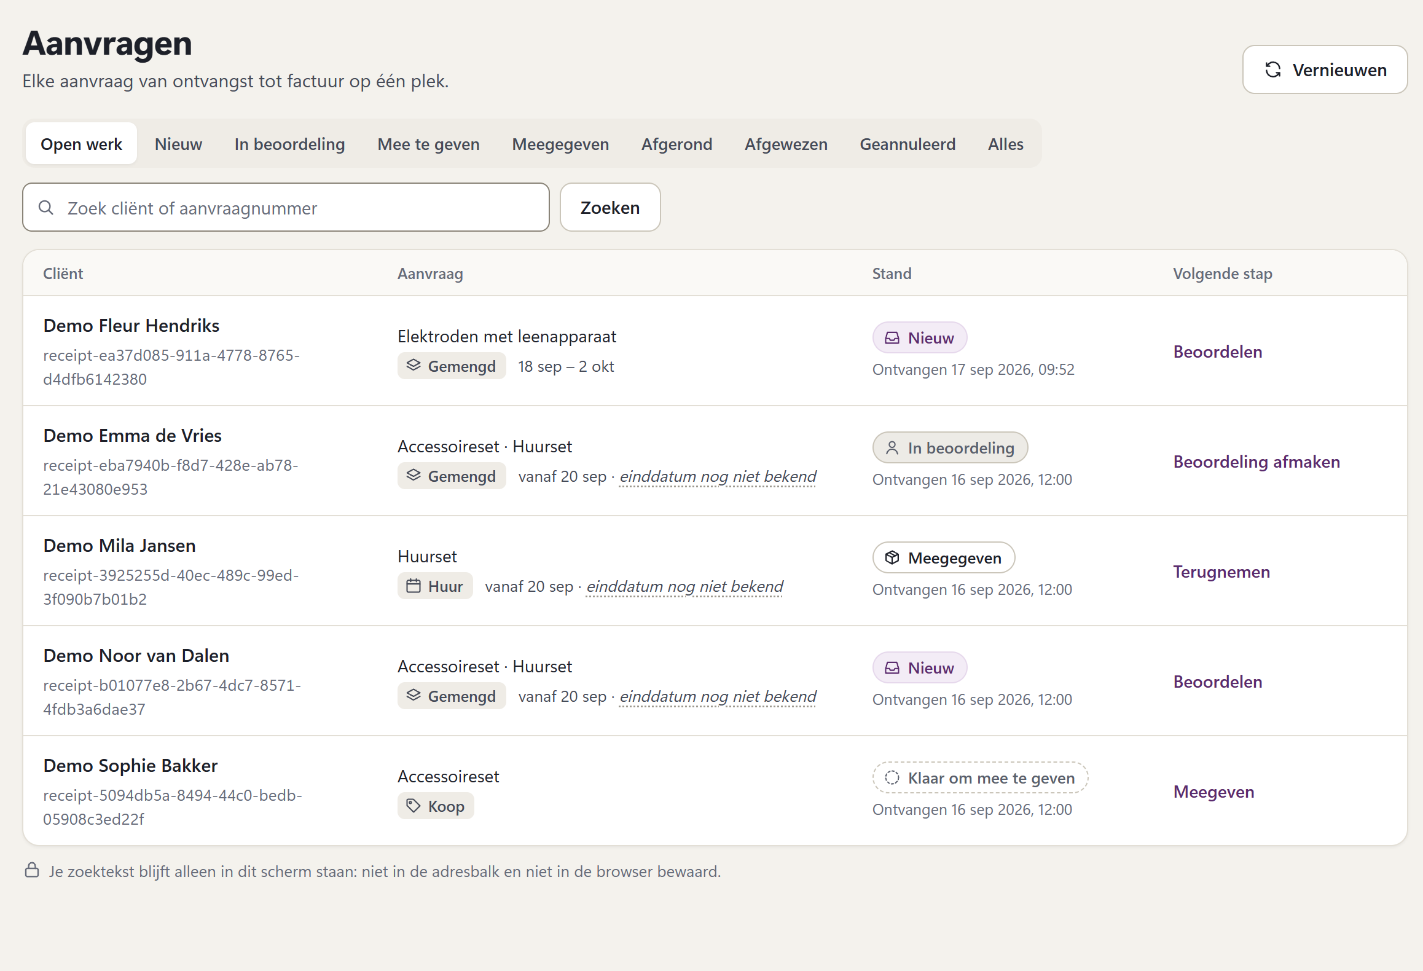
Task: Click the refresh icon in Vernieuwen button
Action: 1273,70
